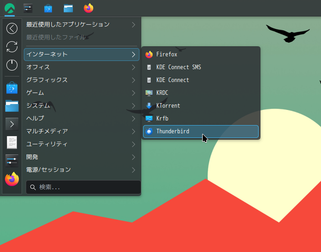Open the terminal favorite in the sidebar
The height and width of the screenshot is (252, 321).
pyautogui.click(x=12, y=124)
